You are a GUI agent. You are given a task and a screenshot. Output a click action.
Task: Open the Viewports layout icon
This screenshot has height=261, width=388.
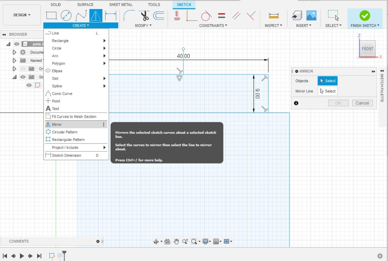click(226, 241)
